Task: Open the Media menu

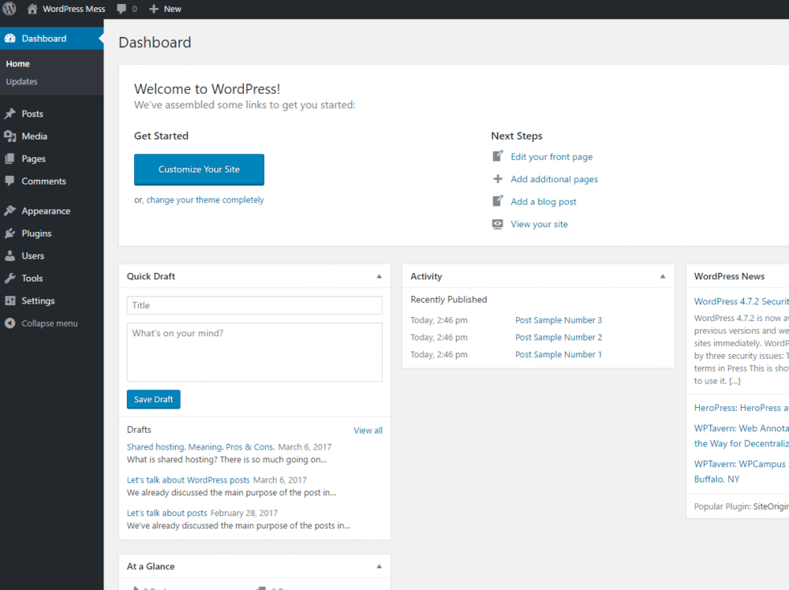Action: (34, 136)
